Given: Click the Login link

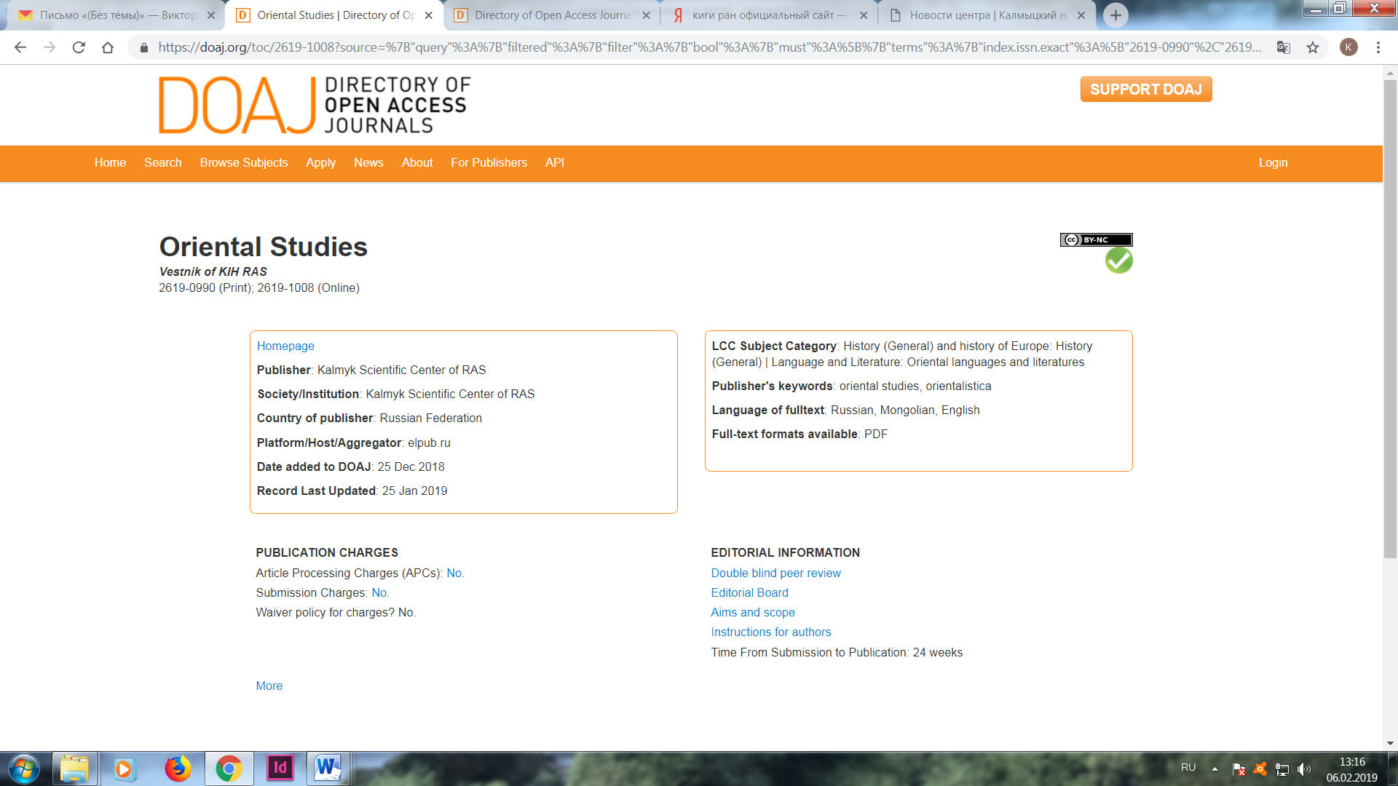Looking at the screenshot, I should coord(1273,162).
